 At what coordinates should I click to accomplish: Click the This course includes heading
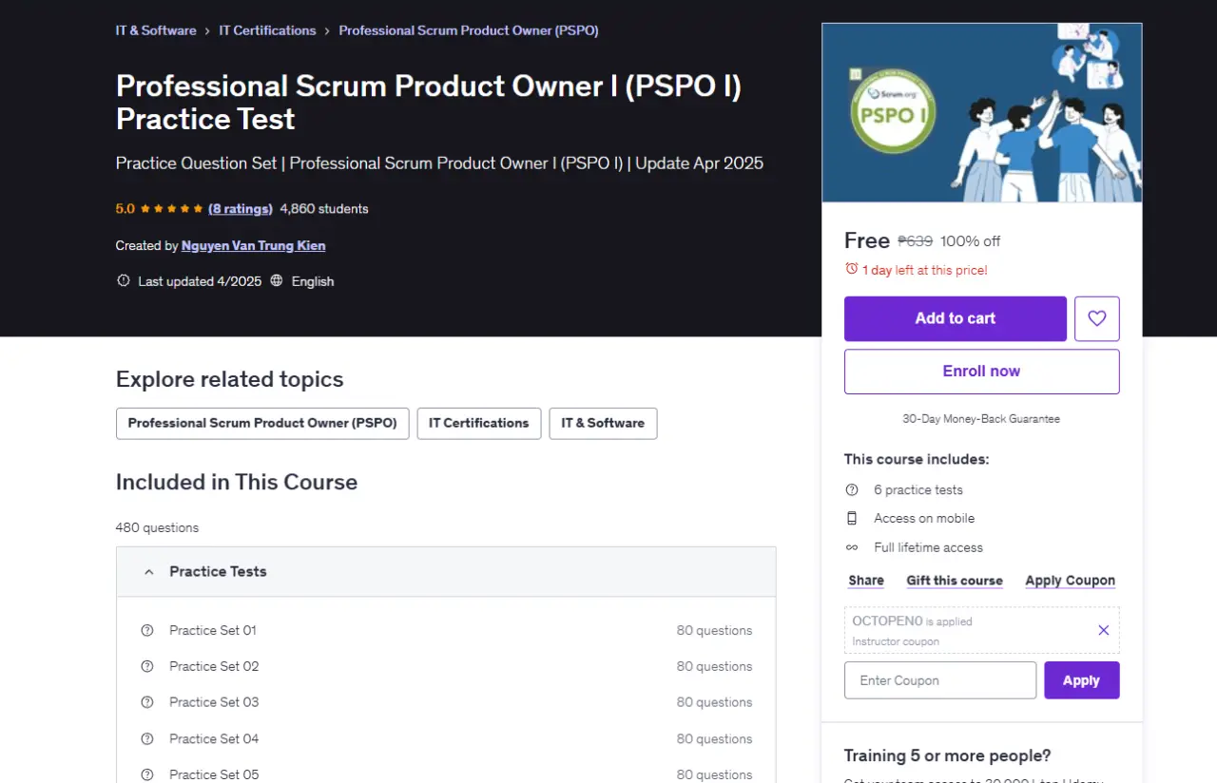point(917,459)
